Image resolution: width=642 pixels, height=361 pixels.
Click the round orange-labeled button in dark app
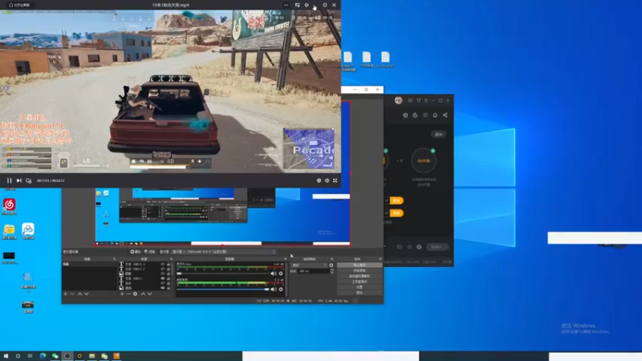[x=424, y=161]
